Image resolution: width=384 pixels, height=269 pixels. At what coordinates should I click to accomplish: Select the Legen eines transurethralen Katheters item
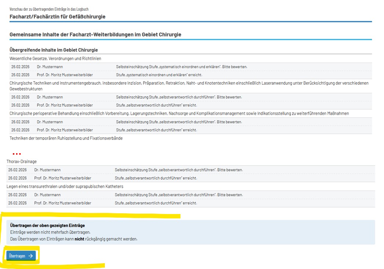pyautogui.click(x=65, y=187)
